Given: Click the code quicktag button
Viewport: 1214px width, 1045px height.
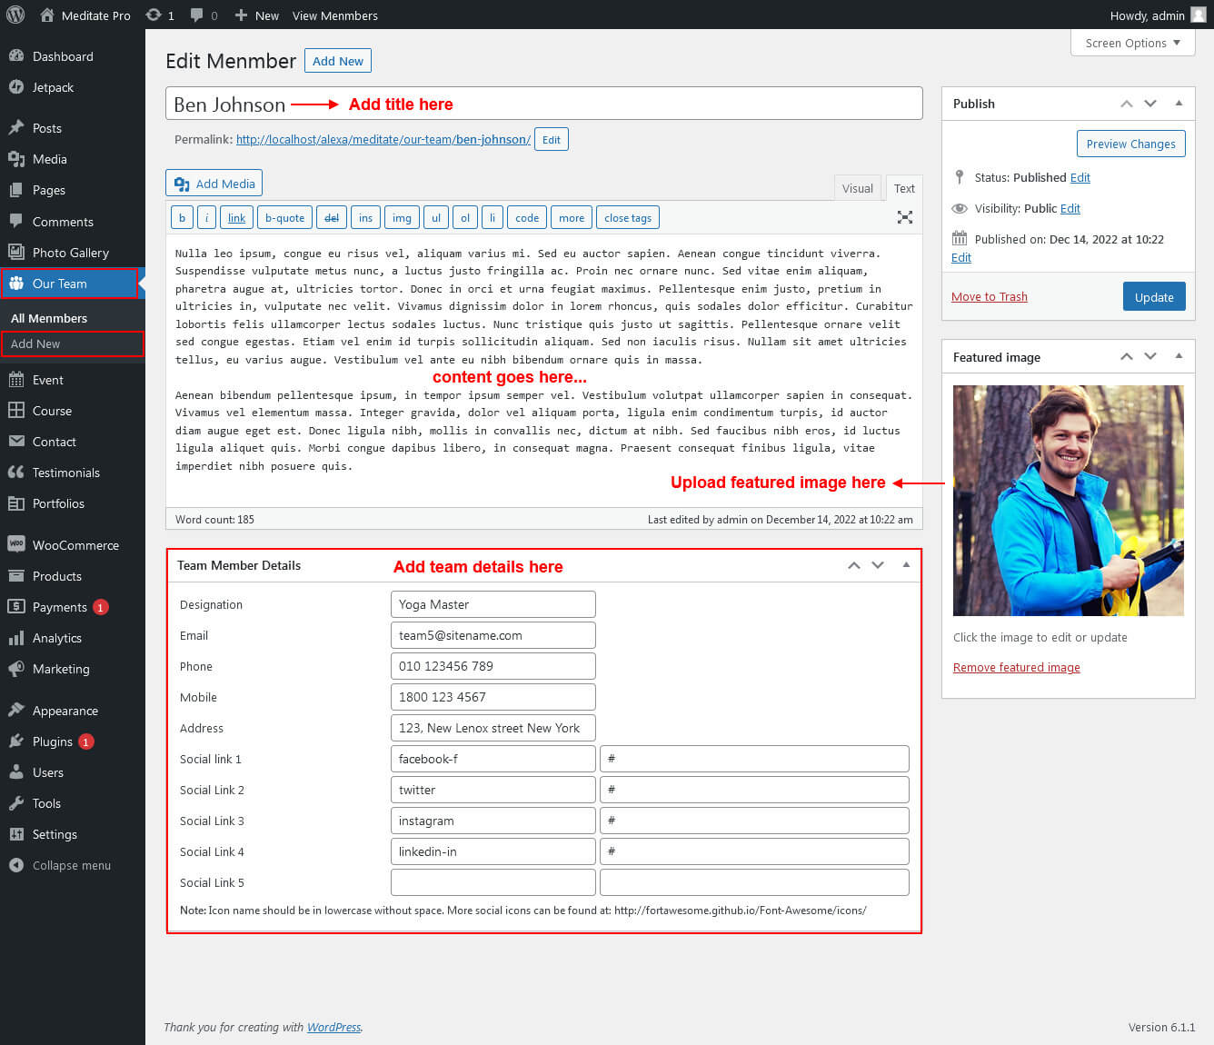Looking at the screenshot, I should coord(527,218).
